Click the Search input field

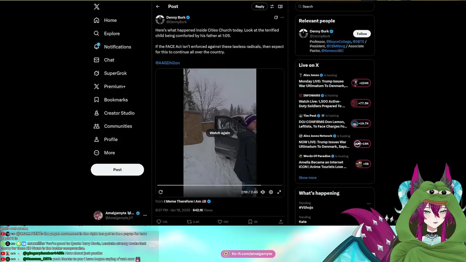[335, 7]
